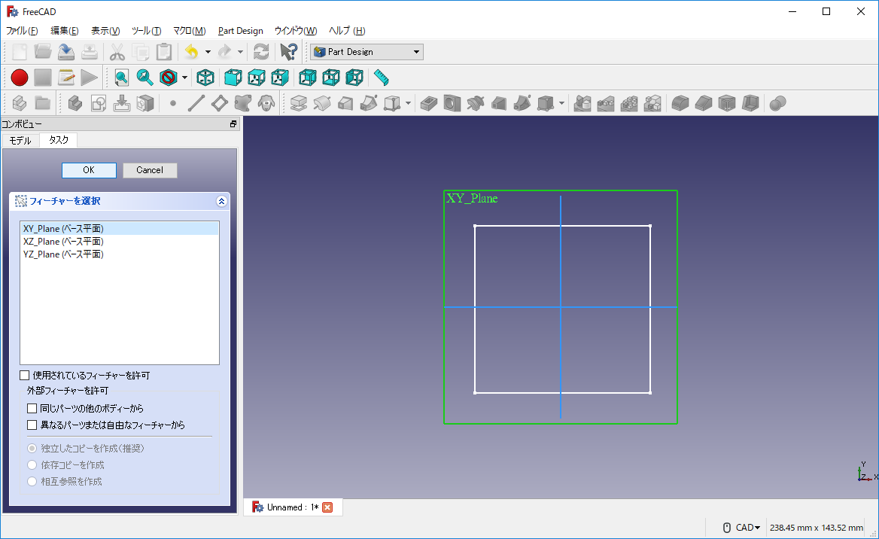Select the right view cube icon

[280, 78]
